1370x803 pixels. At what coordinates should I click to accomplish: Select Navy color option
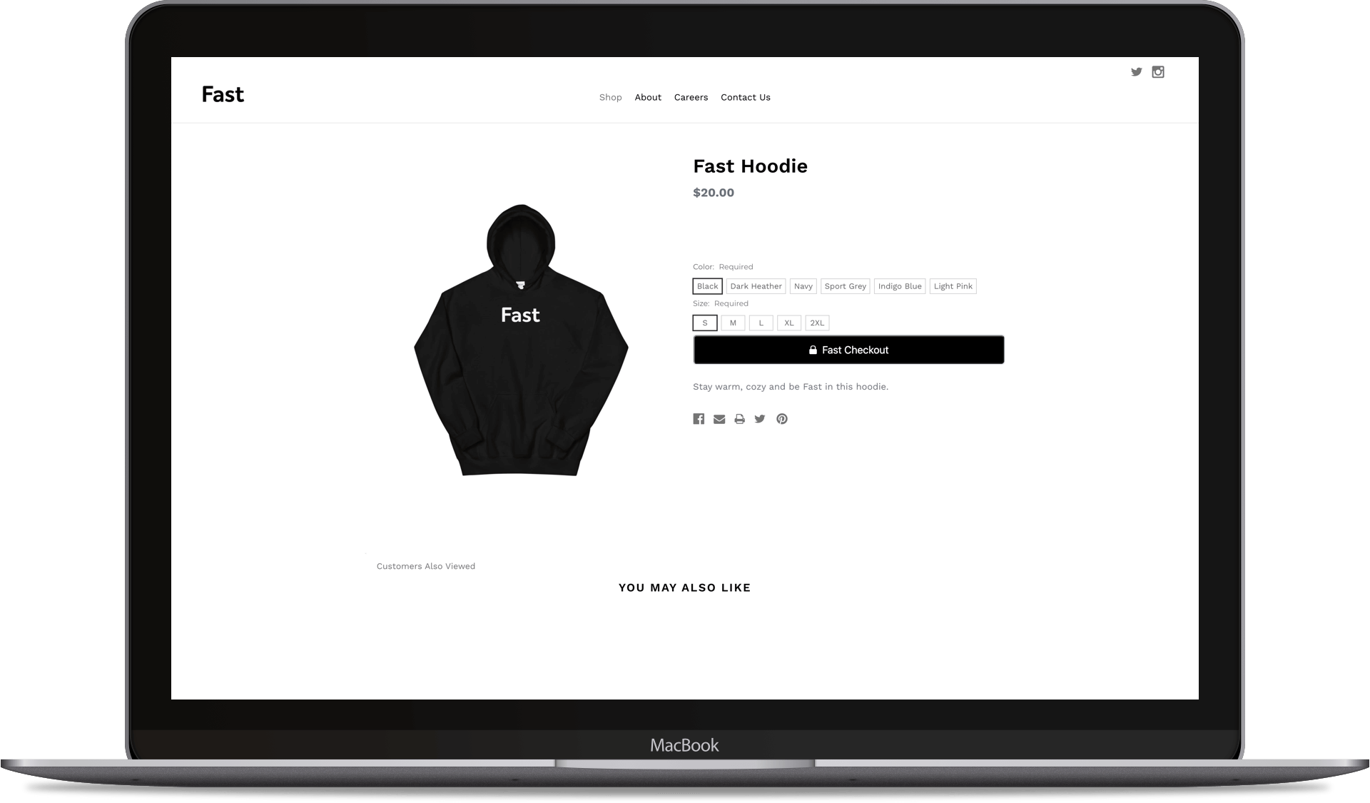tap(803, 286)
